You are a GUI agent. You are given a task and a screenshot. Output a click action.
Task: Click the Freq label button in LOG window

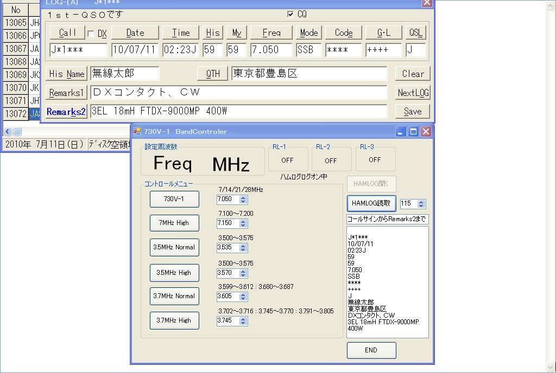pyautogui.click(x=271, y=33)
